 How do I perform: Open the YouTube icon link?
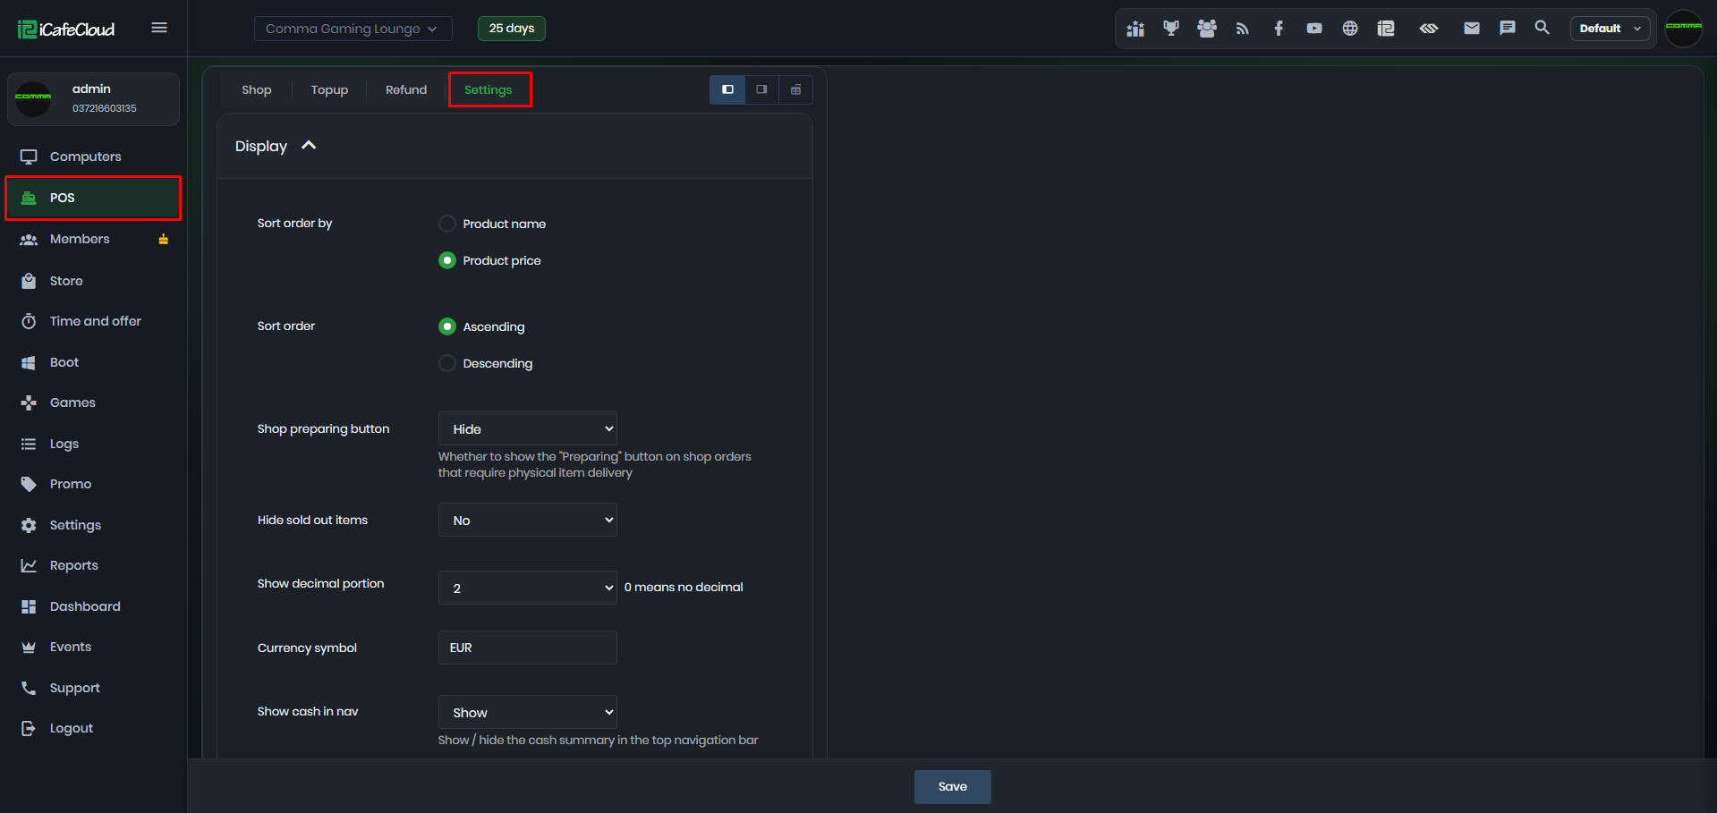[1313, 29]
